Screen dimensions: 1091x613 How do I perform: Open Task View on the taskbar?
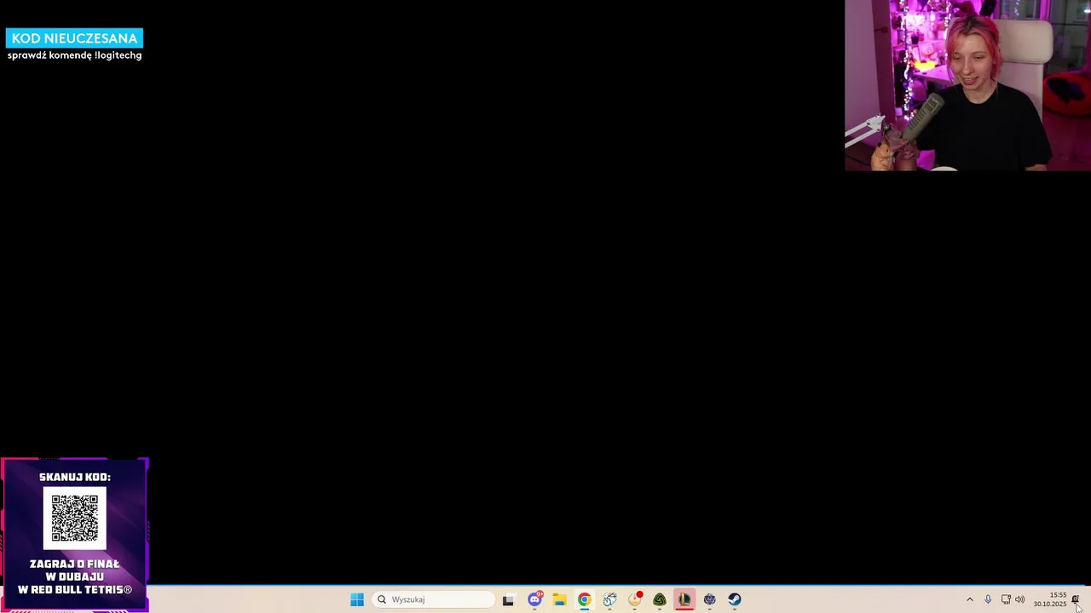[x=508, y=599]
